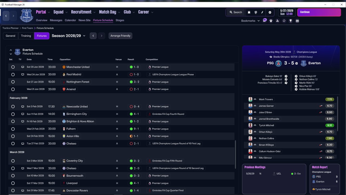346x195 pixels.
Task: Open the Season 2028/29 dropdown
Action: coord(69,36)
